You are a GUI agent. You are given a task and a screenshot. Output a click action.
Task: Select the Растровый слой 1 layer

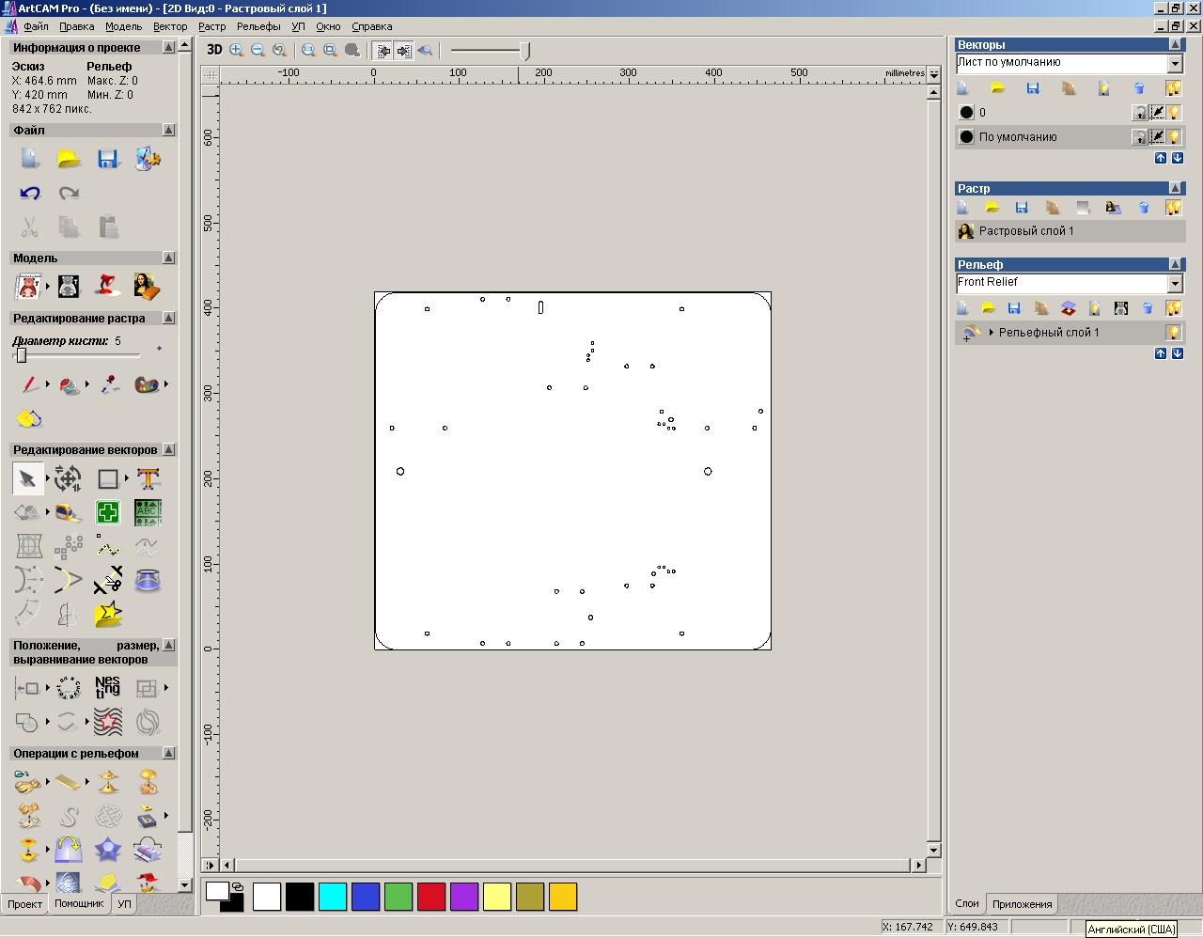click(x=1025, y=231)
